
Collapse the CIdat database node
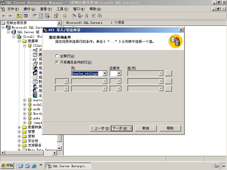tap(24, 46)
